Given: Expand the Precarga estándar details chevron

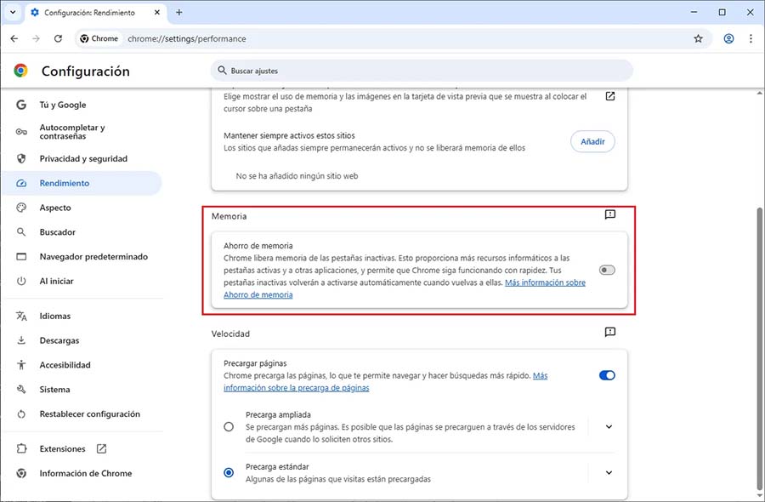Looking at the screenshot, I should click(609, 472).
